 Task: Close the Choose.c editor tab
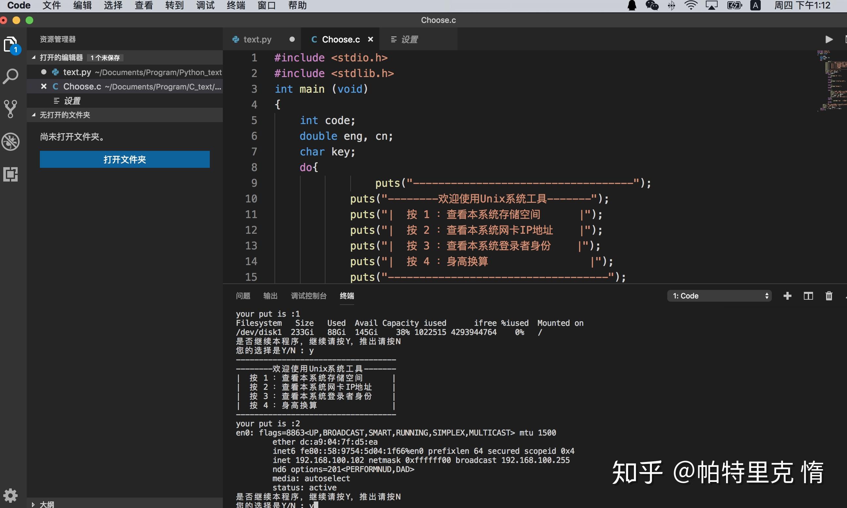pyautogui.click(x=370, y=40)
